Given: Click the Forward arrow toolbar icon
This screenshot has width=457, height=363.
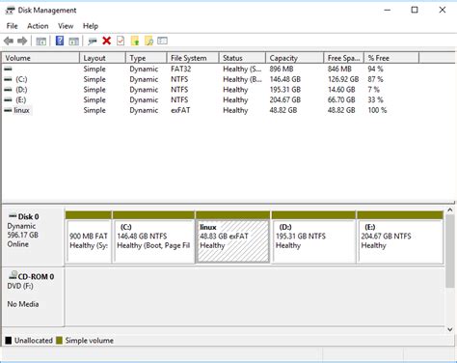Looking at the screenshot, I should [x=22, y=41].
